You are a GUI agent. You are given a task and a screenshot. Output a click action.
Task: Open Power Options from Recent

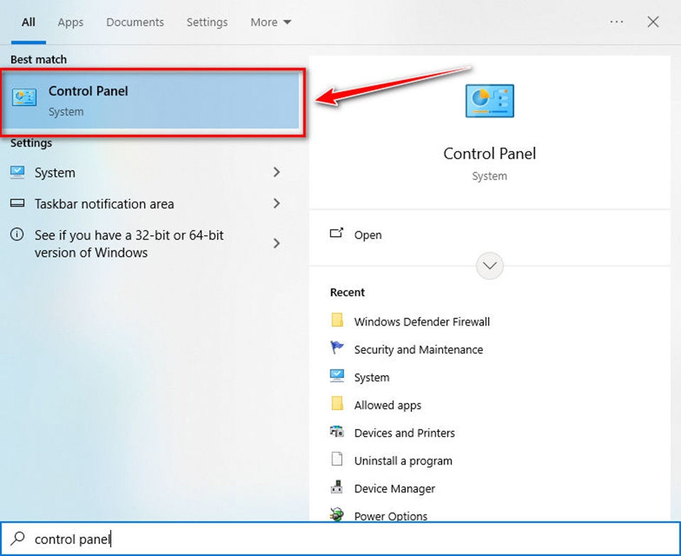point(390,516)
